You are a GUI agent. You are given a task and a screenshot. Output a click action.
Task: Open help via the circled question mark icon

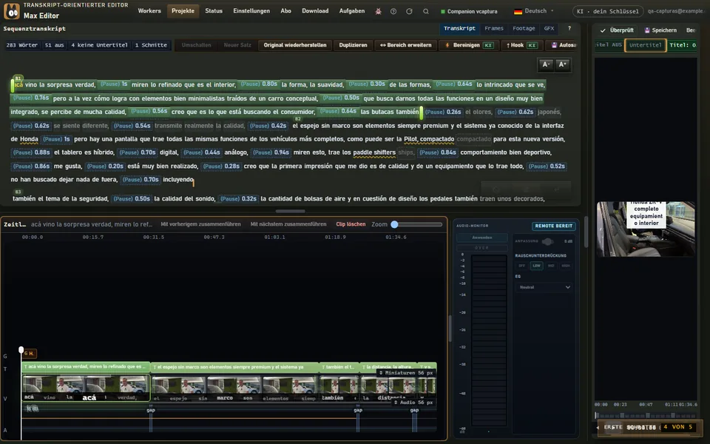tap(393, 11)
